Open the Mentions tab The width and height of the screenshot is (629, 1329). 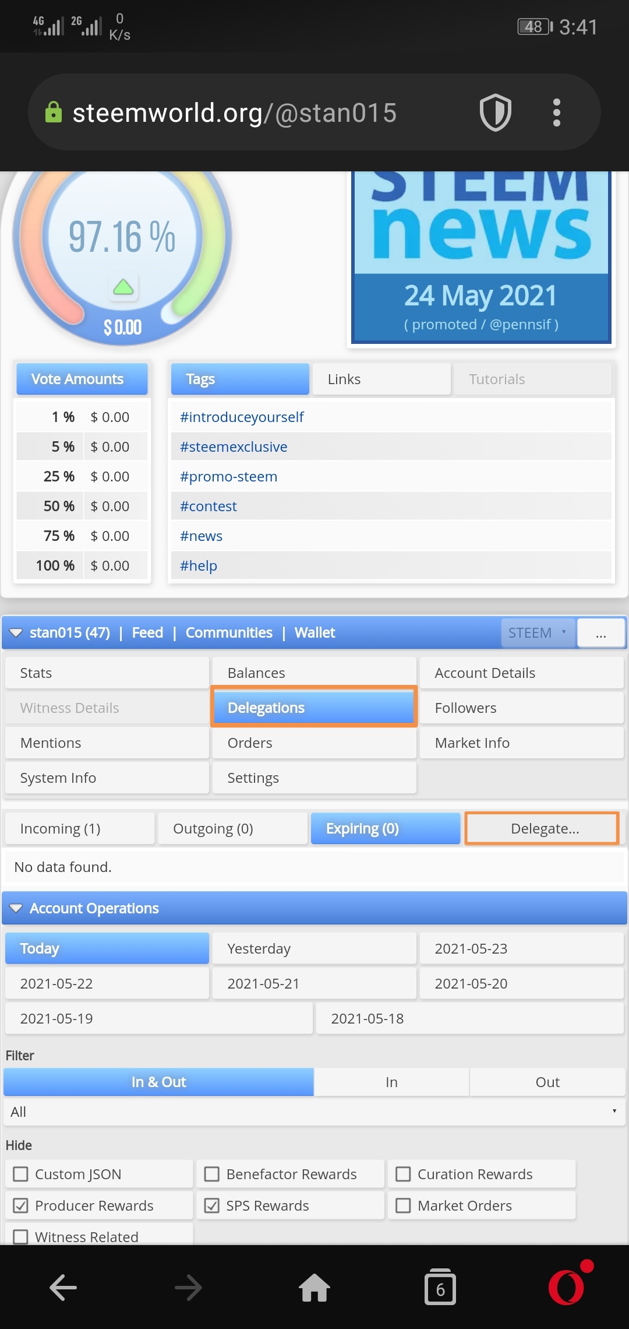(x=107, y=743)
